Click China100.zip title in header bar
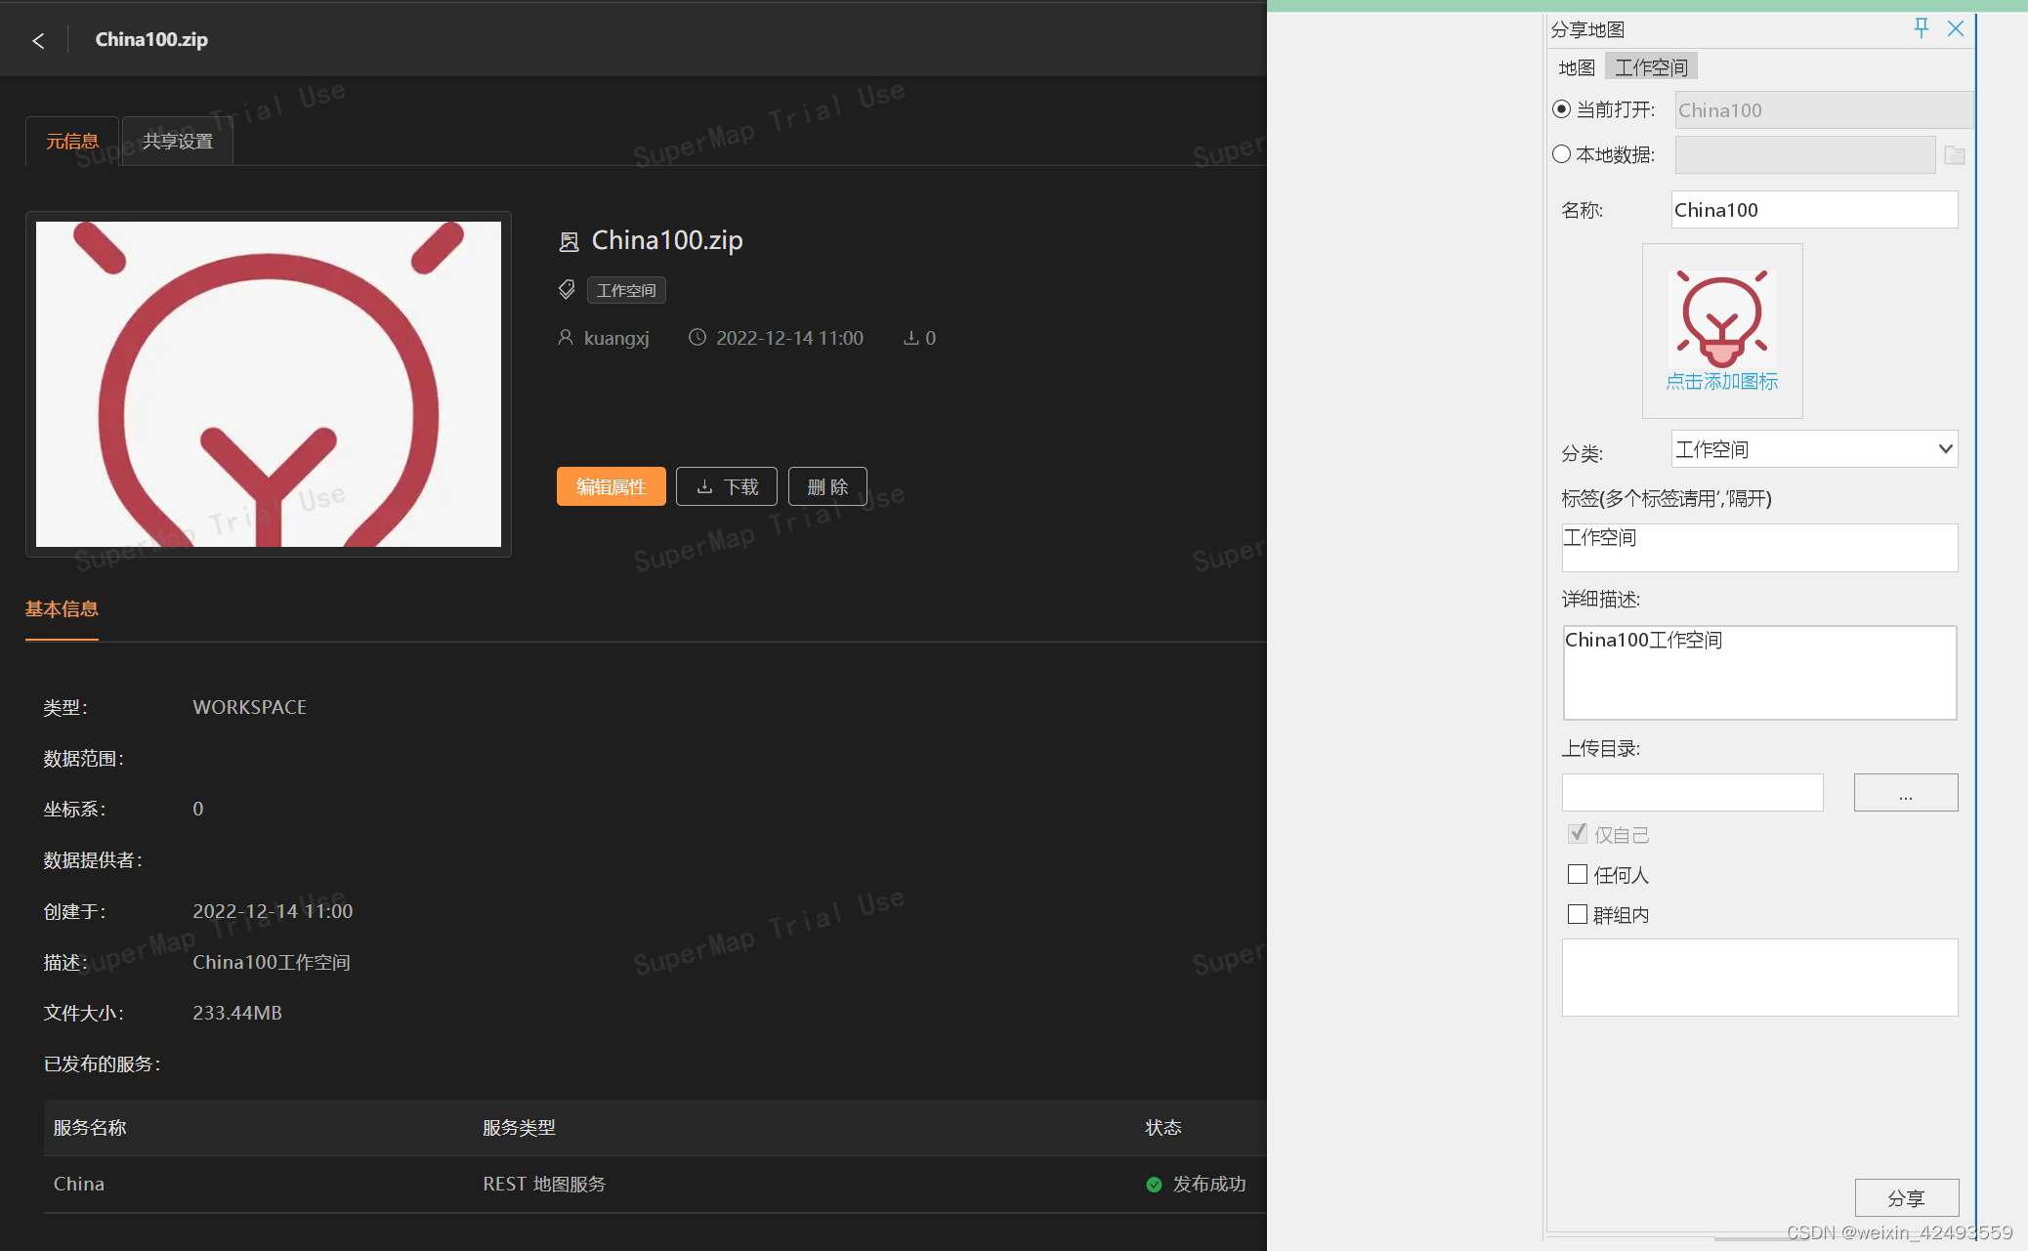This screenshot has width=2028, height=1251. (151, 40)
